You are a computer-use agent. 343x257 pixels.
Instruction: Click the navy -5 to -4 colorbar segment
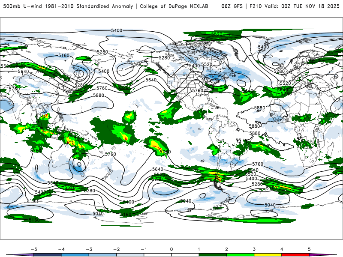[48, 255]
